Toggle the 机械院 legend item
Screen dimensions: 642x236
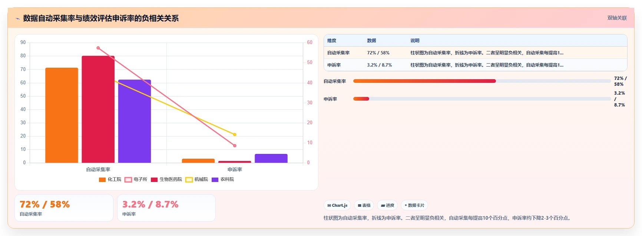pos(197,179)
